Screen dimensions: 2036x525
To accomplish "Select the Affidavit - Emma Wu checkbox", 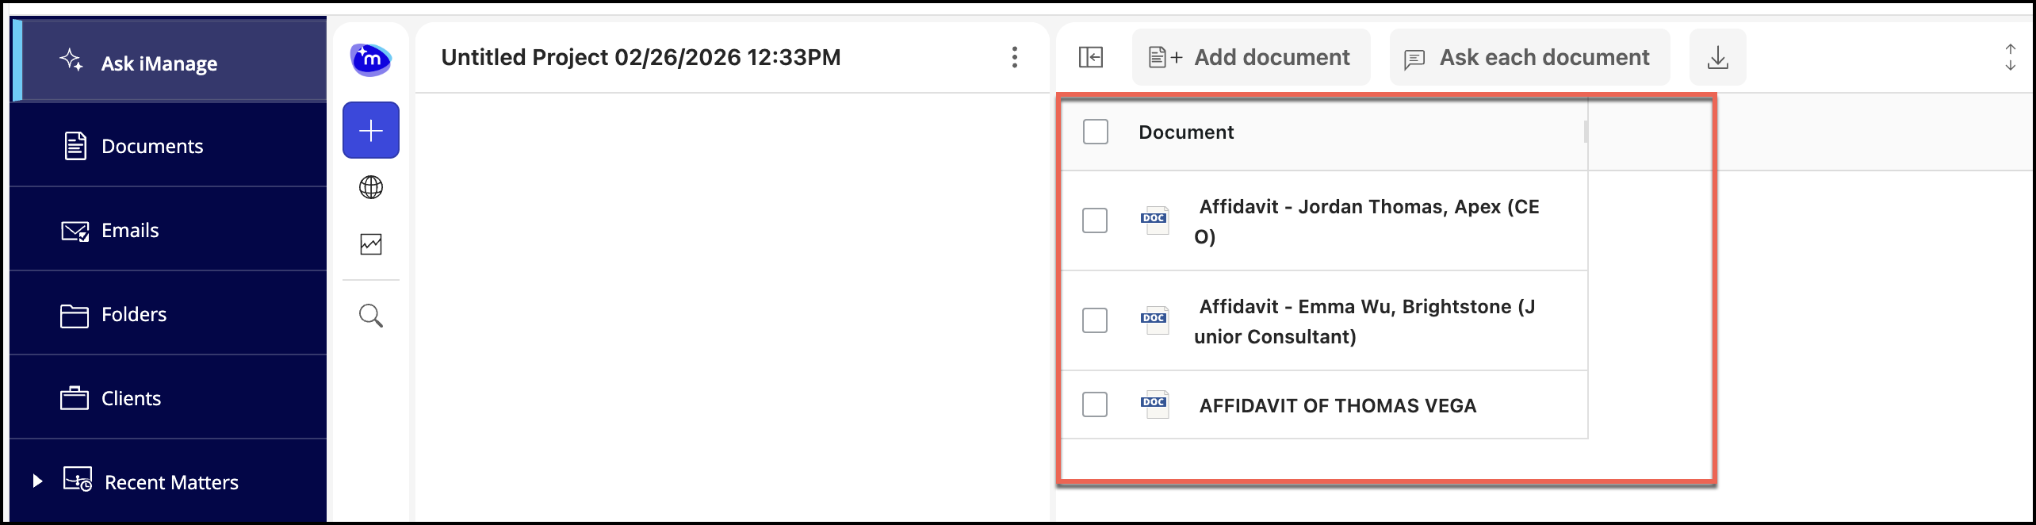I will pos(1095,320).
